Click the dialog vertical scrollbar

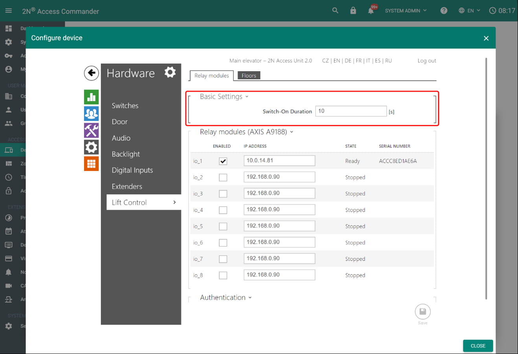487,179
